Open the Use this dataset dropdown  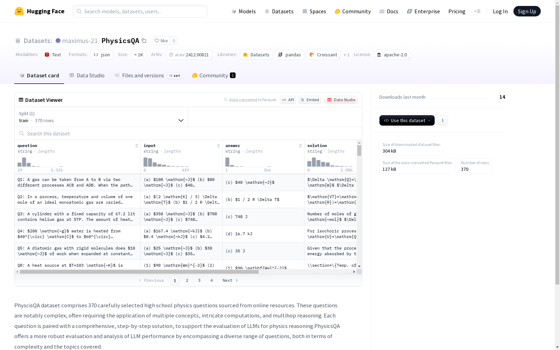tap(407, 120)
